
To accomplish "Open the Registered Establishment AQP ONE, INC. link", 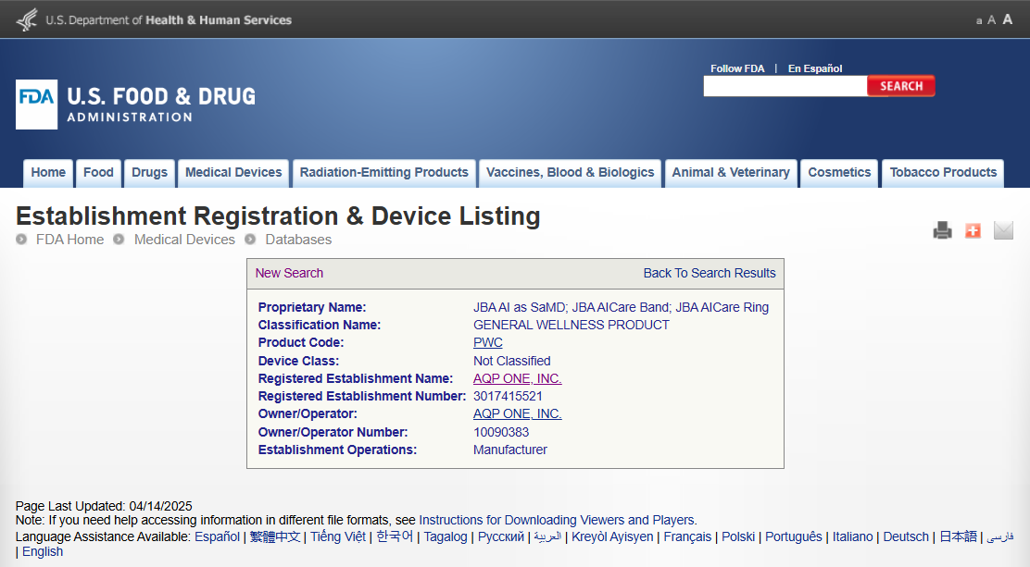I will 517,378.
